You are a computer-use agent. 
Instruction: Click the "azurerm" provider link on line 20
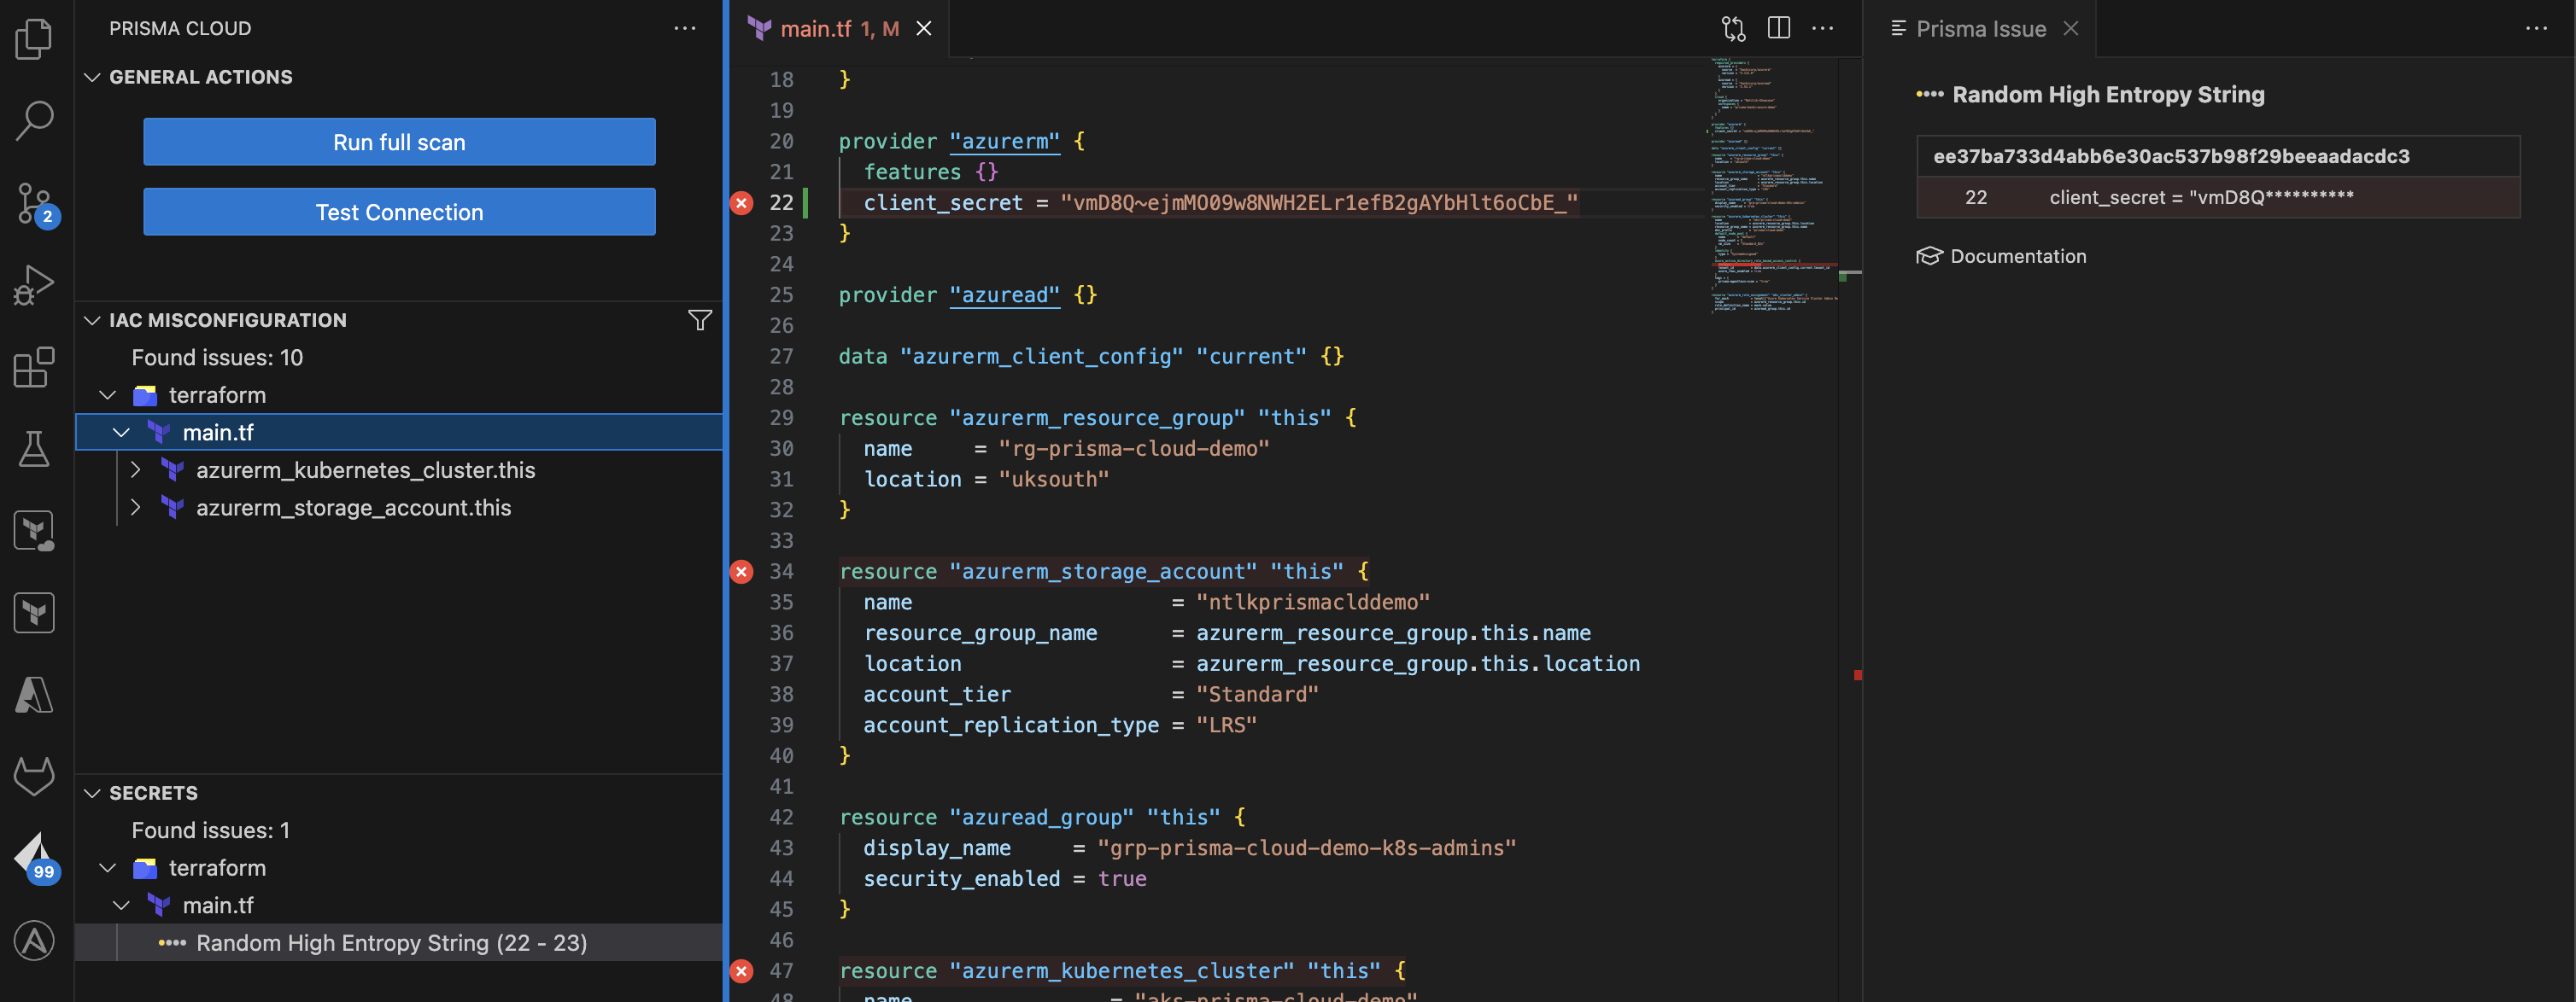[1004, 141]
